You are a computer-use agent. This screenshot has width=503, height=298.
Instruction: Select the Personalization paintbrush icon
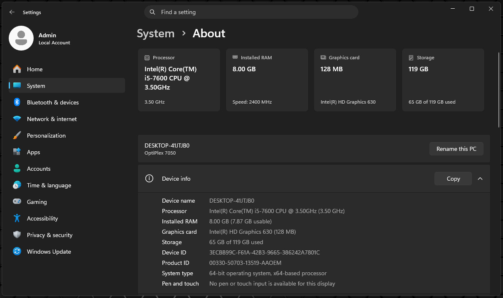point(17,136)
